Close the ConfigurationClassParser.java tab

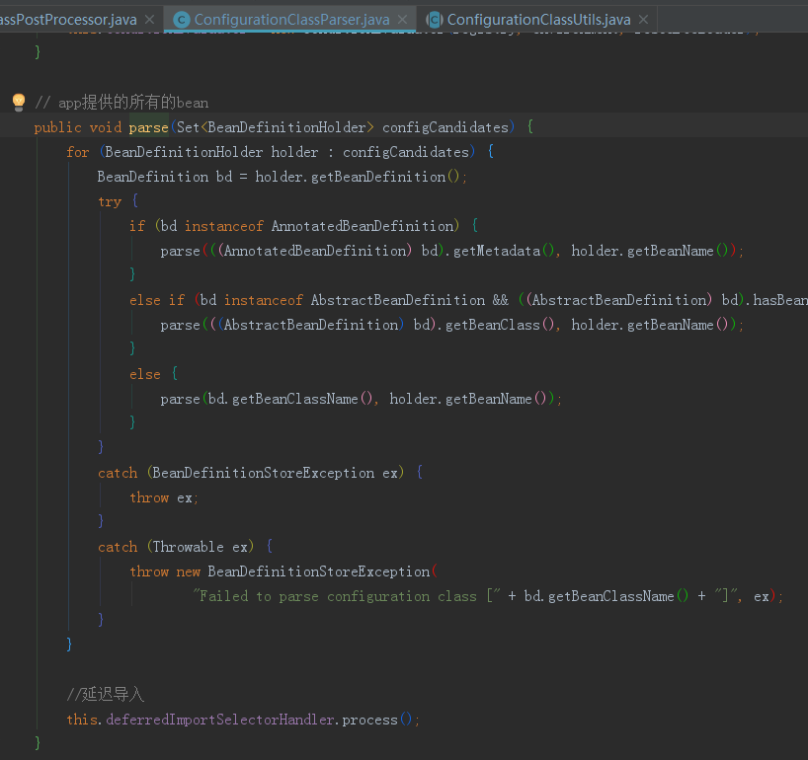401,18
